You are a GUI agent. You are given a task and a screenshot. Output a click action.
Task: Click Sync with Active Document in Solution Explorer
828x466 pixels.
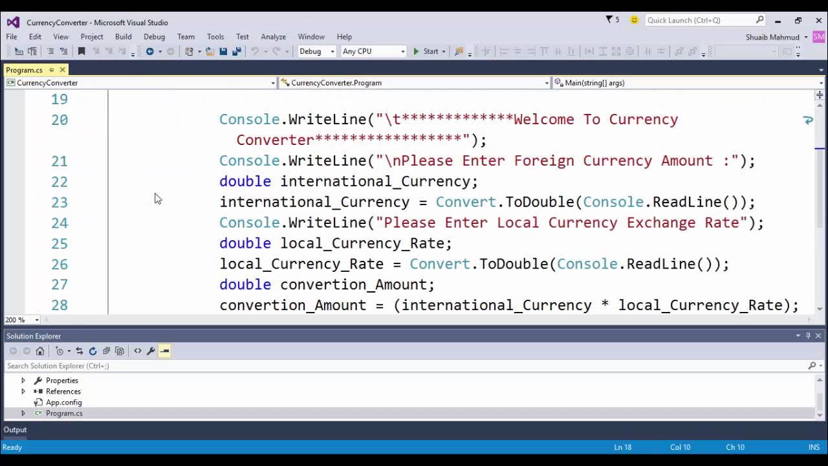tap(80, 350)
